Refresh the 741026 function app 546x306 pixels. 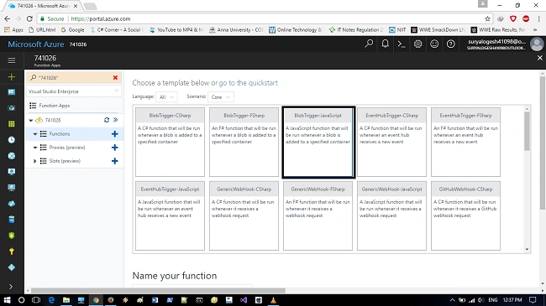tap(107, 120)
